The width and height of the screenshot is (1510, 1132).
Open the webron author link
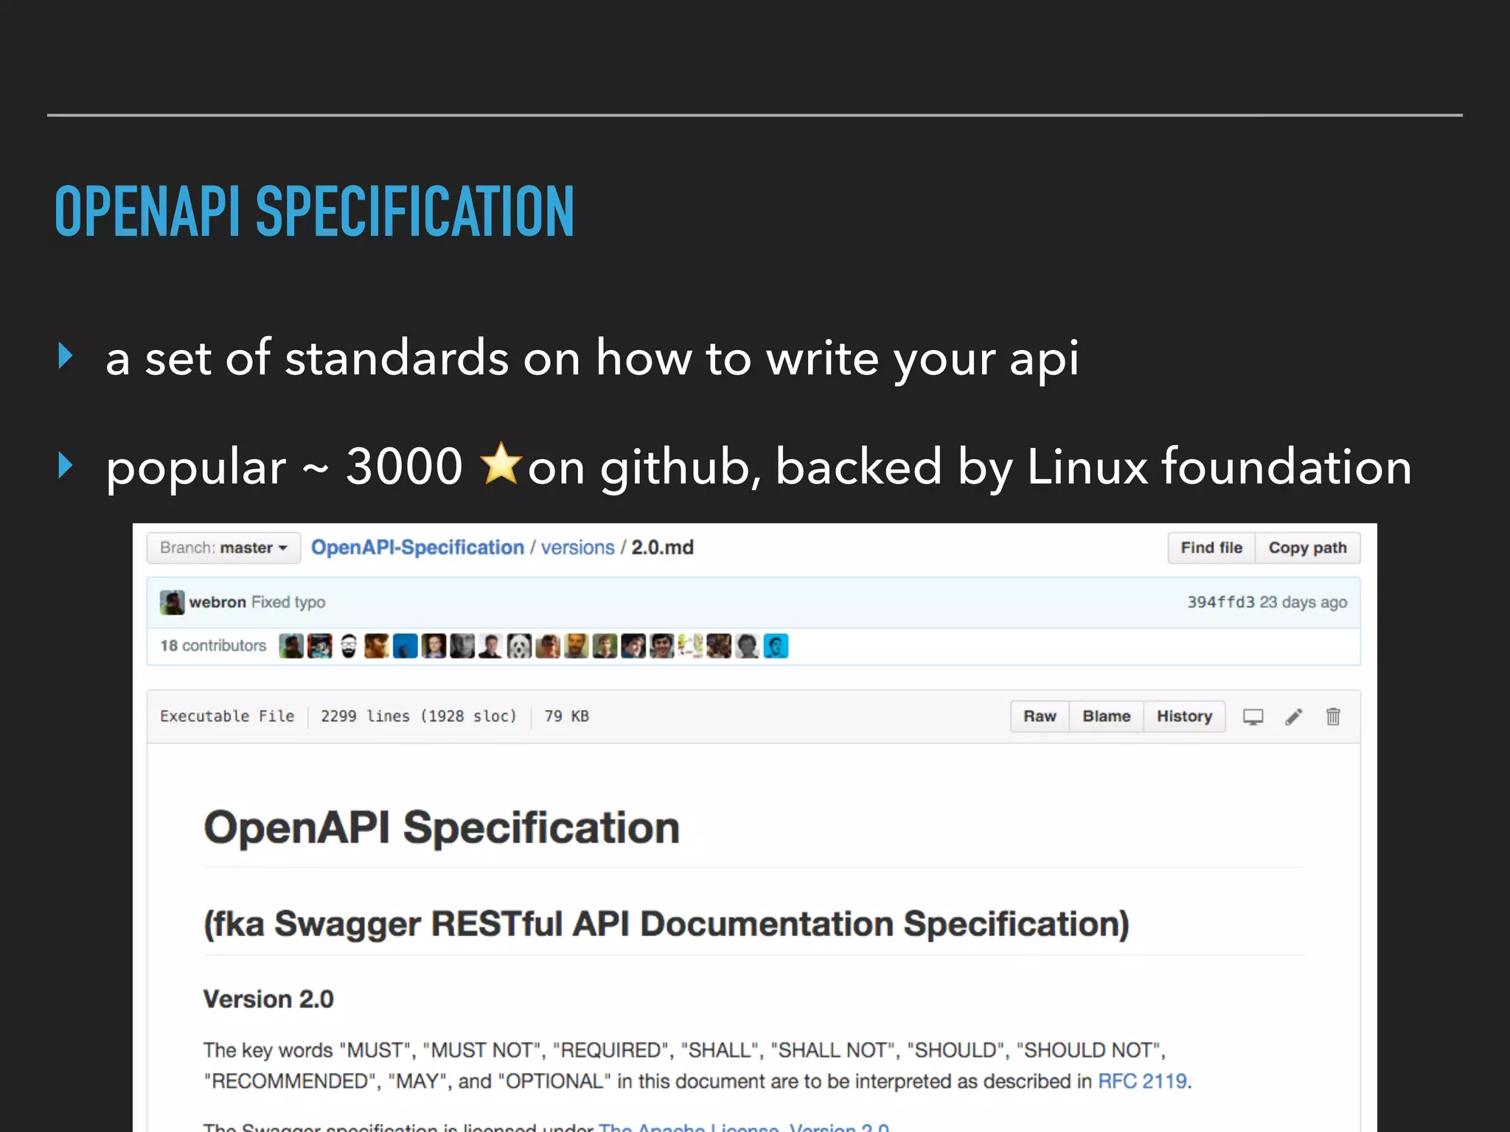(x=218, y=602)
